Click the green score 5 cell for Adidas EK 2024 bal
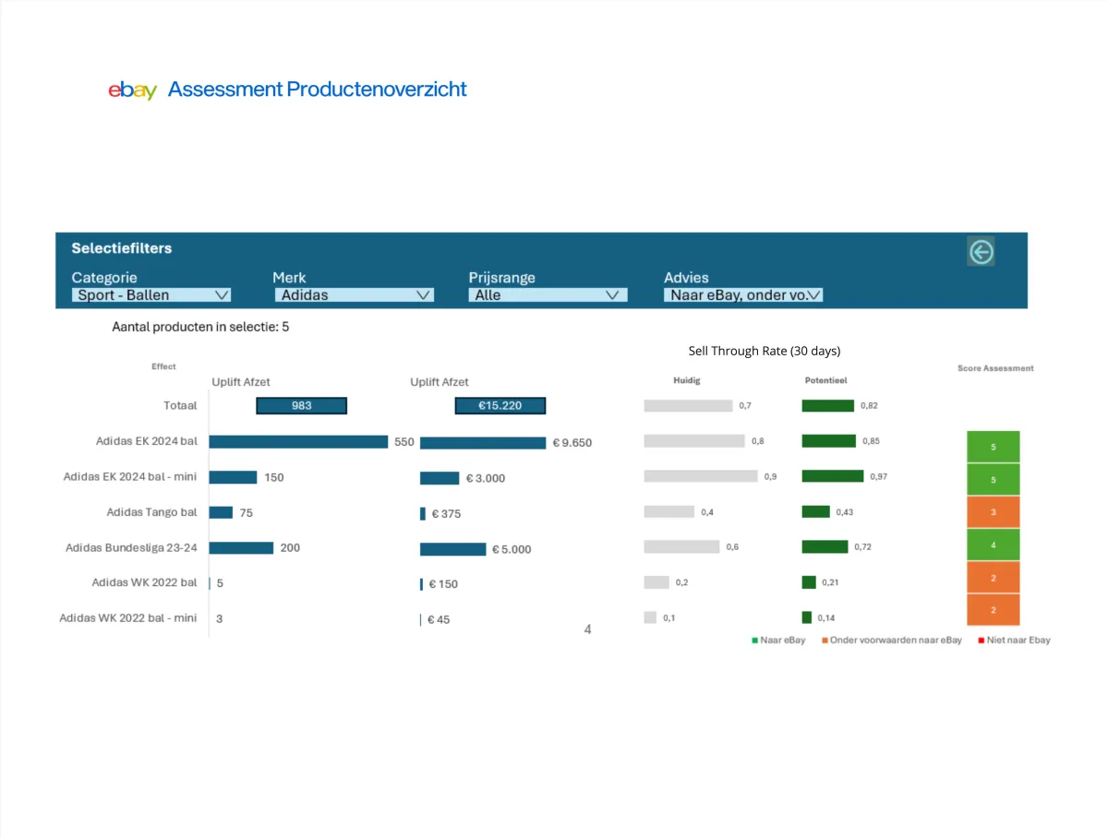The width and height of the screenshot is (1108, 838). [994, 447]
